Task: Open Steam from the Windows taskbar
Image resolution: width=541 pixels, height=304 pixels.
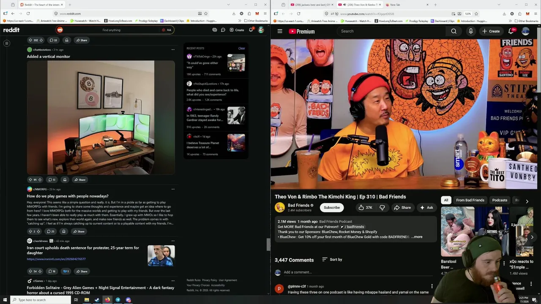Action: click(x=97, y=300)
